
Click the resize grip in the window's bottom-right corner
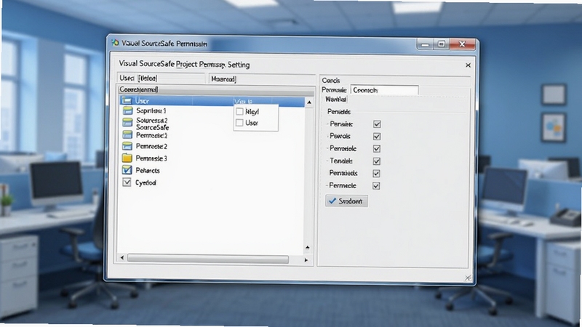click(x=468, y=278)
